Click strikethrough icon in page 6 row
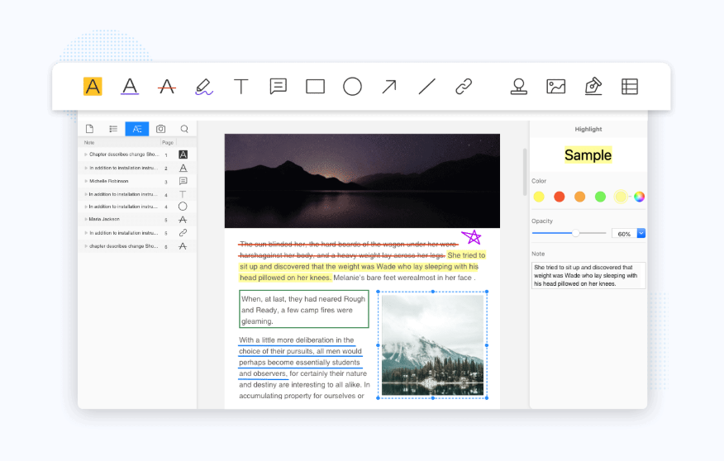The image size is (724, 461). click(183, 246)
